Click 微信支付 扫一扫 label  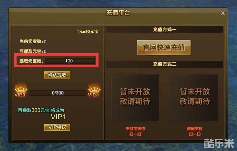195,131
